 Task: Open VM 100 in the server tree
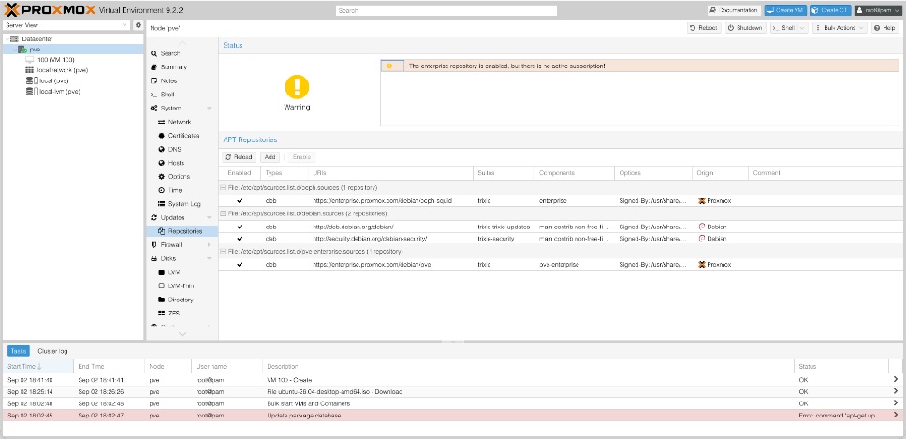(x=55, y=60)
